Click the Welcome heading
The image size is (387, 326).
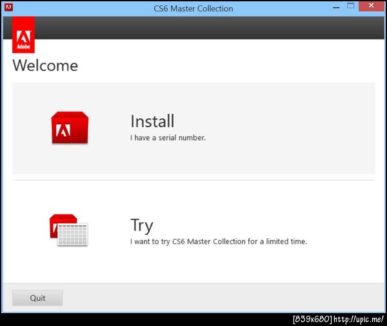(45, 66)
